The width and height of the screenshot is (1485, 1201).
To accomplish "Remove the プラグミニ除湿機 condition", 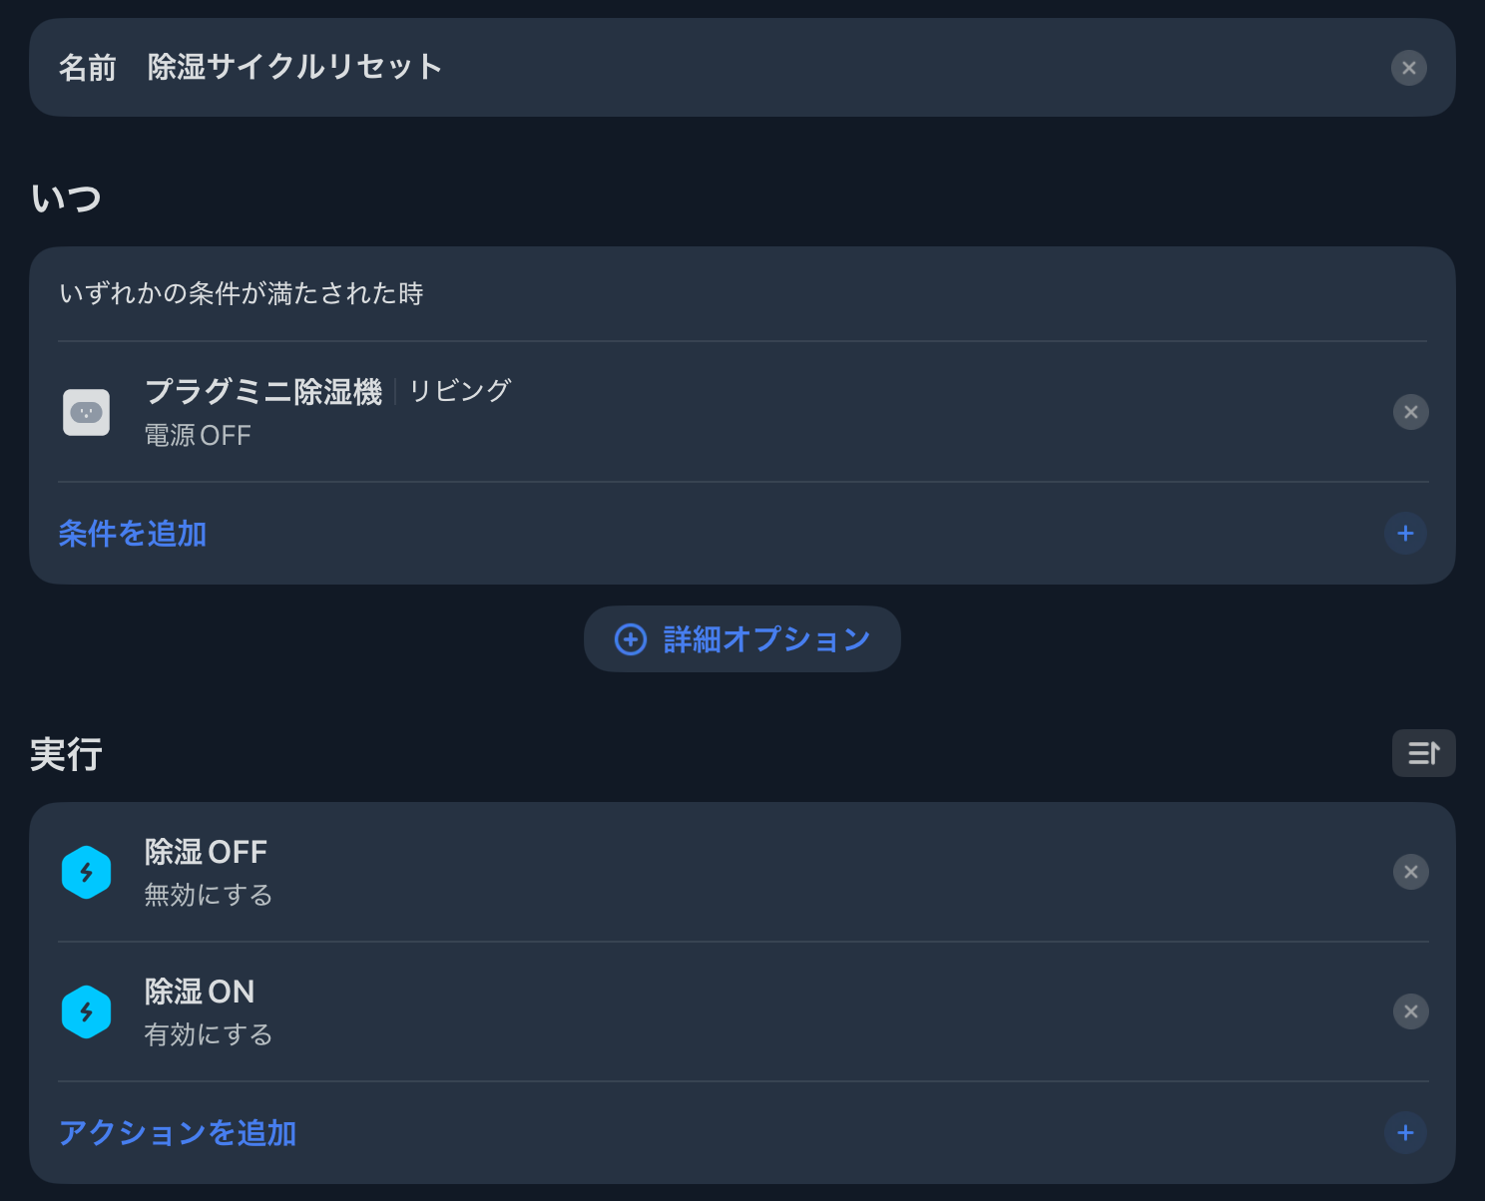I will pos(1410,412).
